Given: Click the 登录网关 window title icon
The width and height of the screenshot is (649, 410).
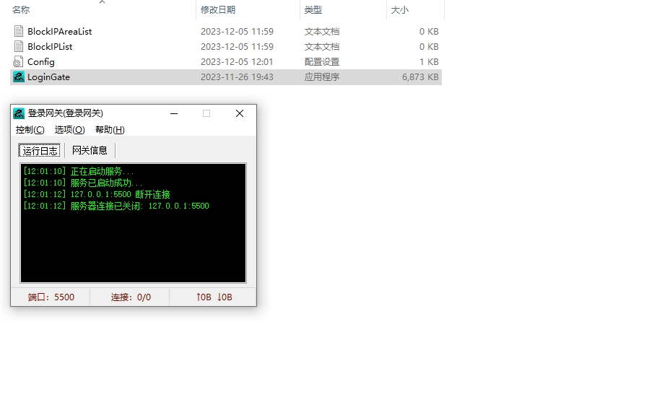Looking at the screenshot, I should pos(19,113).
